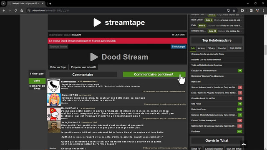Click green rank badge beside Detective Conan
Viewport: 267px width, 150px height.
click(x=239, y=109)
